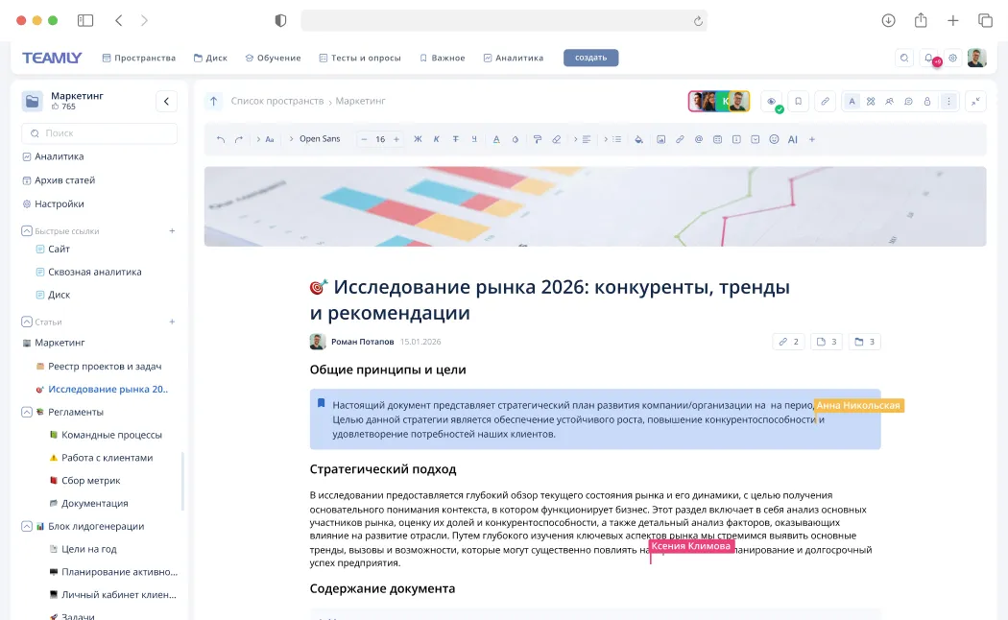This screenshot has width=1008, height=620.
Task: Open the Пространства menu
Action: (139, 58)
